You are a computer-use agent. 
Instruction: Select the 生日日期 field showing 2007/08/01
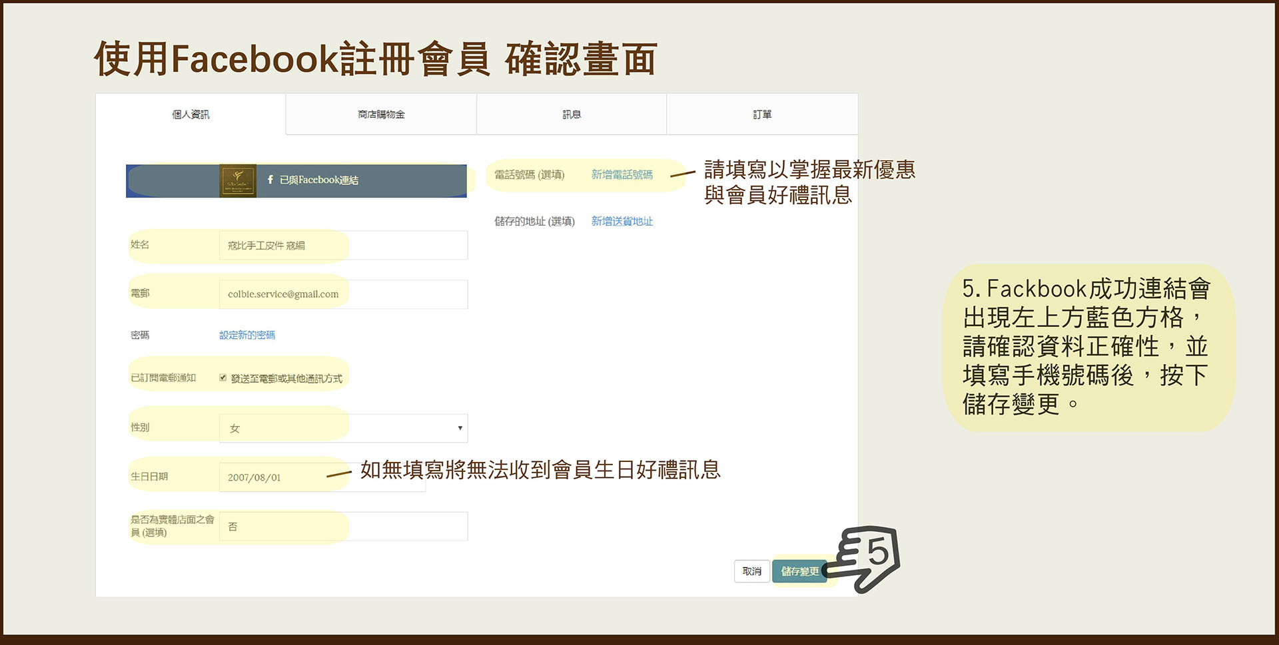tap(322, 477)
